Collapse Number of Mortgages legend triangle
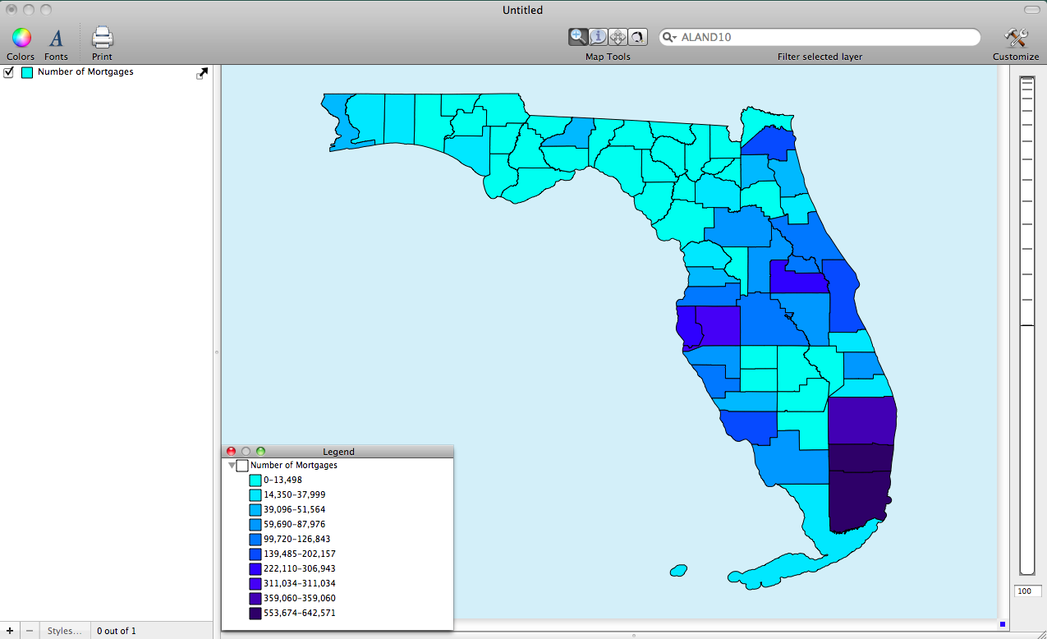This screenshot has height=639, width=1047. click(x=232, y=466)
